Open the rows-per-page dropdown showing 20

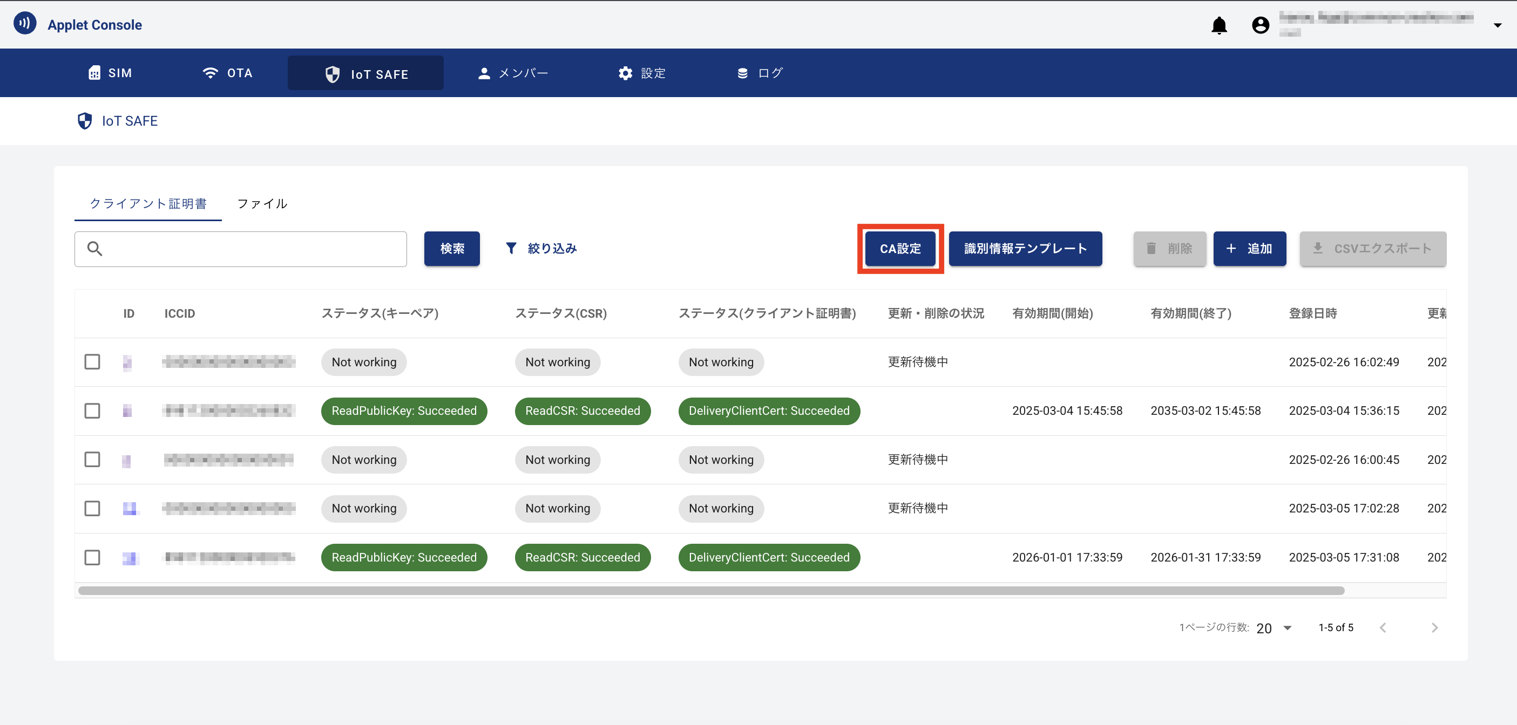coord(1275,628)
